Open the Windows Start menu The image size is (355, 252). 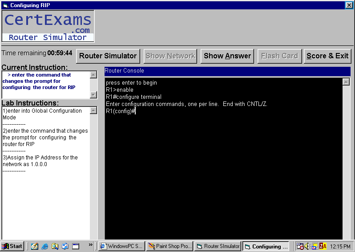12,246
